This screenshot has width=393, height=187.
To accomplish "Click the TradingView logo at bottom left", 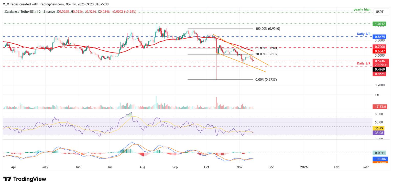I will (x=25, y=179).
